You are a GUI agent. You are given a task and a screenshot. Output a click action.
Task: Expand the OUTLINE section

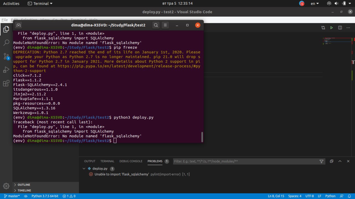24,185
